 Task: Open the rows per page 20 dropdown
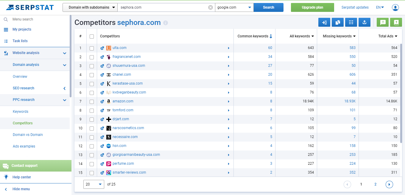(94, 184)
